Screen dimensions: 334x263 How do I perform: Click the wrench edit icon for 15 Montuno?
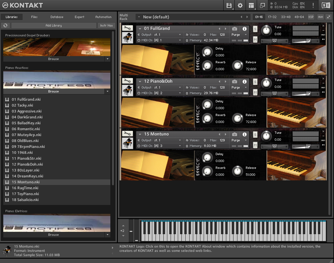tap(127, 133)
